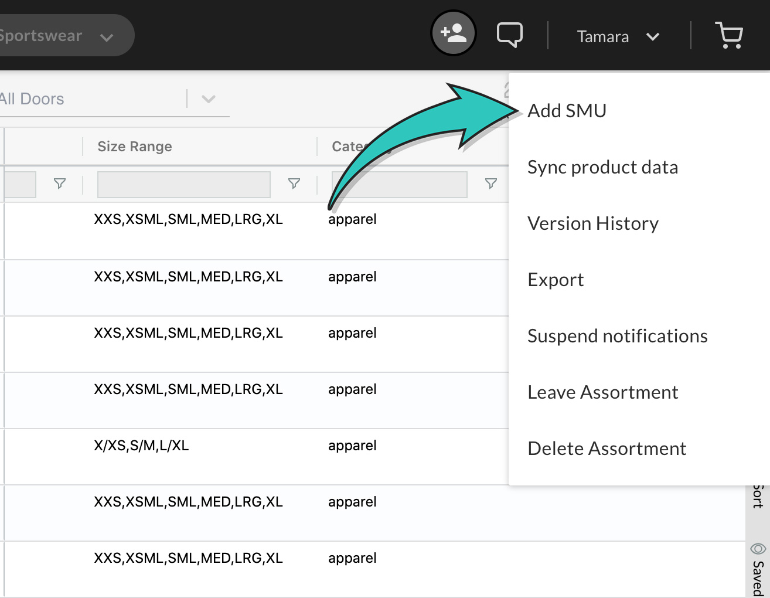Open the chat comments icon
Screen dimensions: 770x598
[x=509, y=35]
